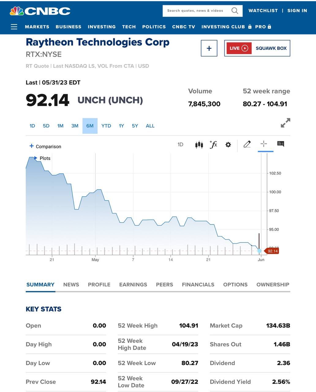
Task: Click the Shares Out value 1.46B
Action: (x=282, y=344)
